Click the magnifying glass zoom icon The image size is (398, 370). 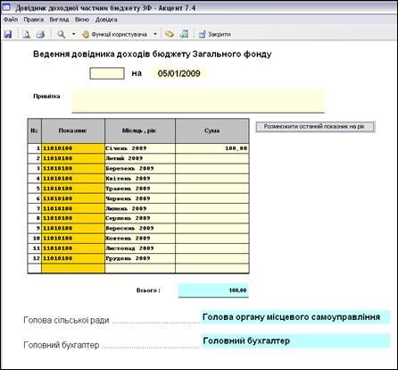coord(62,34)
